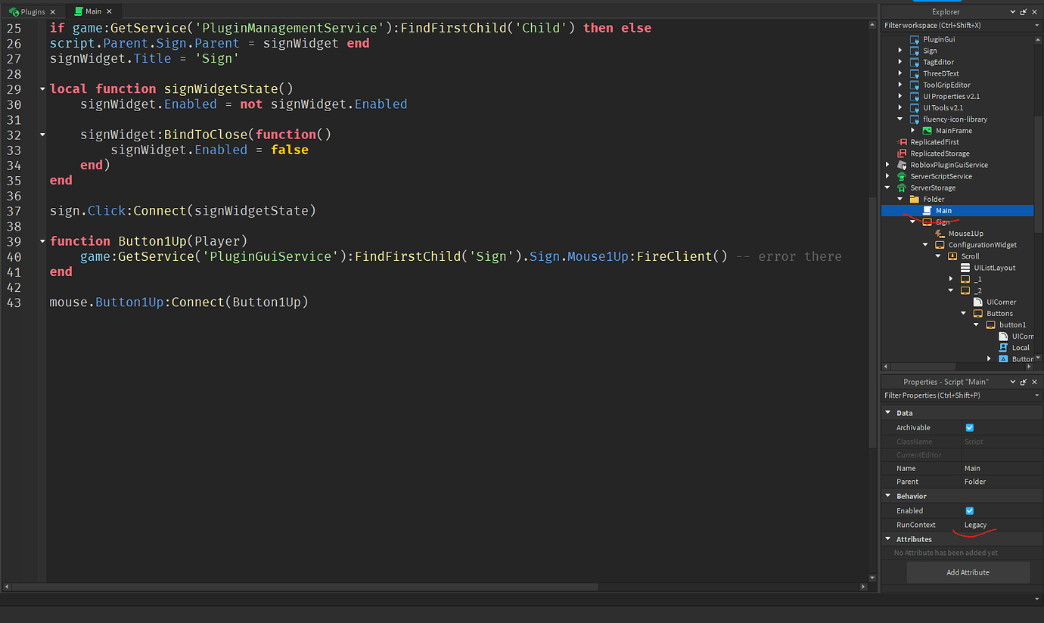Click the UIListLayout icon in Explorer
The image size is (1044, 623).
pos(965,268)
